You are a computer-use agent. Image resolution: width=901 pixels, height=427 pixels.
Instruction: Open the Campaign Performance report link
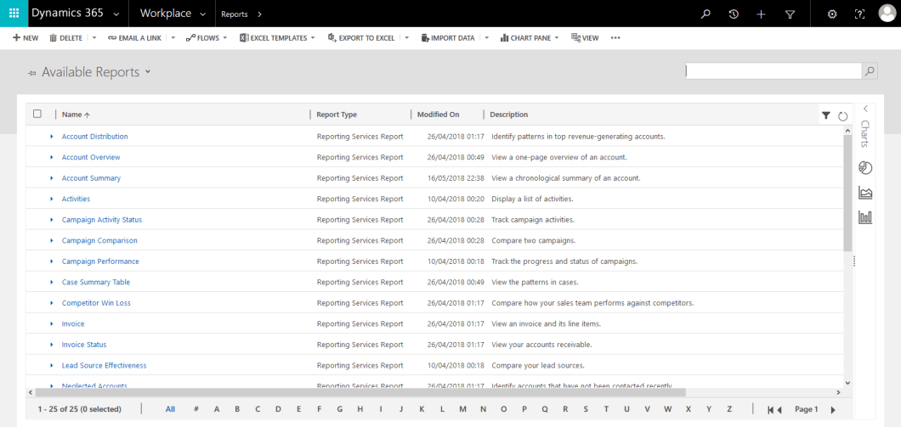100,261
